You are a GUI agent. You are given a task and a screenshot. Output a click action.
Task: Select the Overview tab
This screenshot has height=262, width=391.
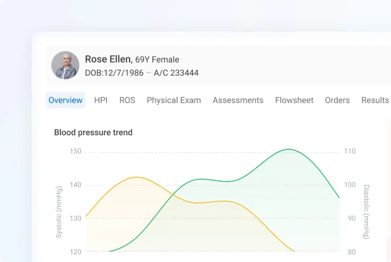point(65,100)
